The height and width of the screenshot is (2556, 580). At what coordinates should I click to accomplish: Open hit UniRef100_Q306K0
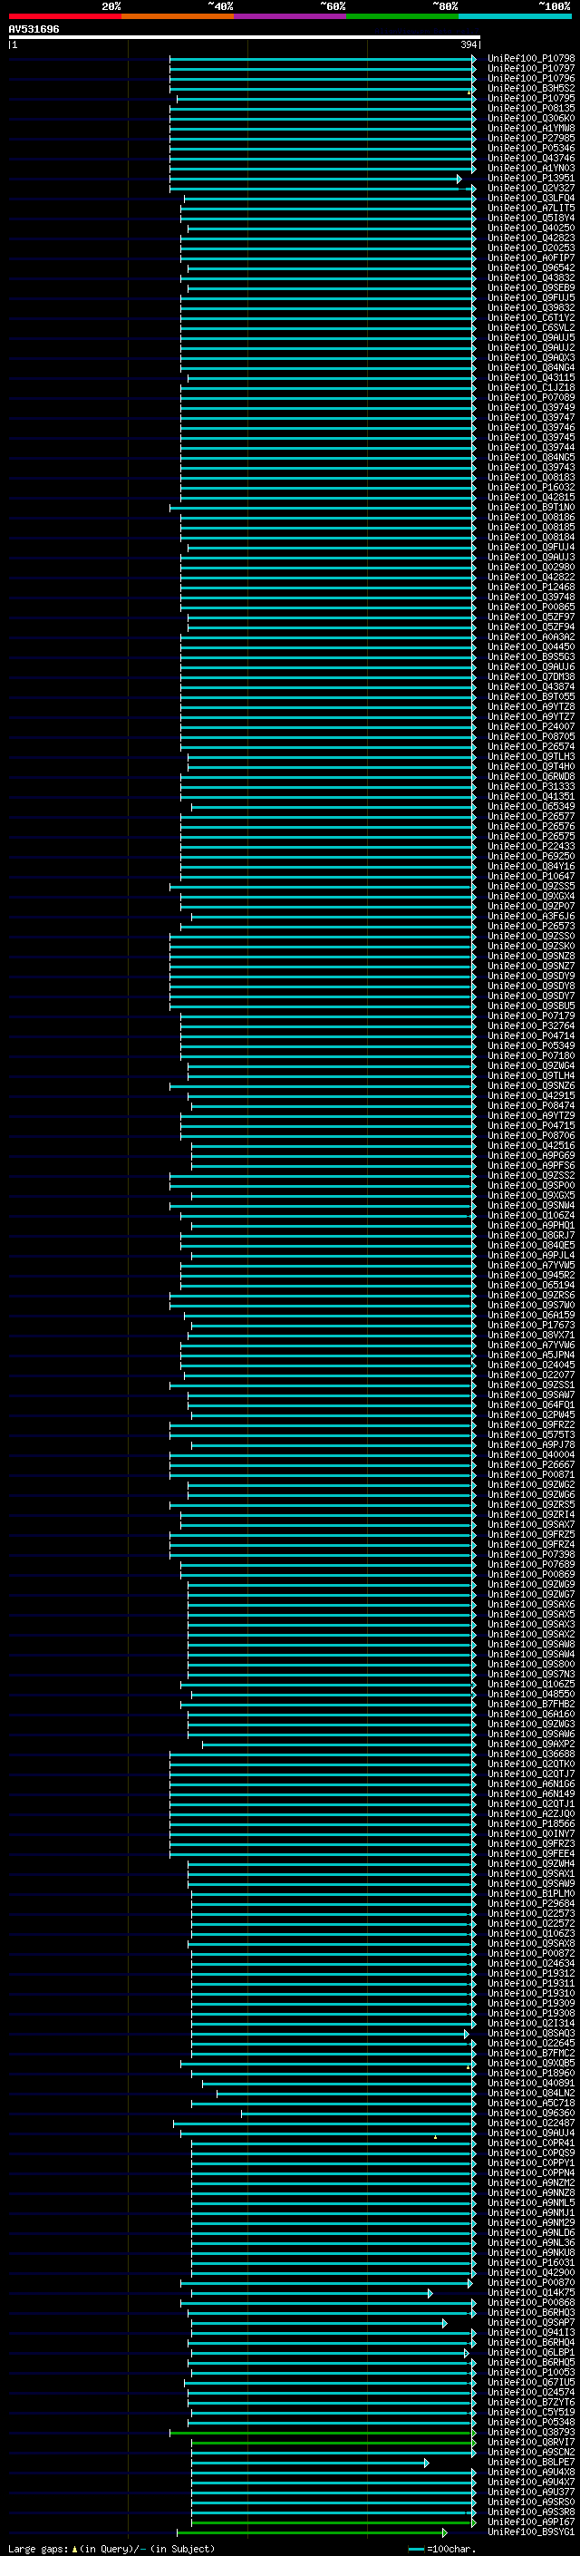click(x=530, y=118)
